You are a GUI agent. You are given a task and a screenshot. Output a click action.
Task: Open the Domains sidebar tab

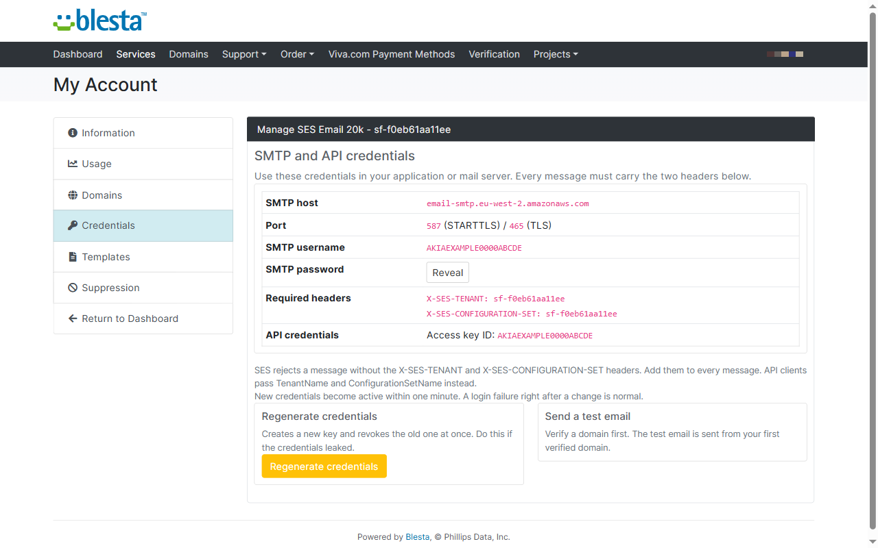tap(143, 195)
